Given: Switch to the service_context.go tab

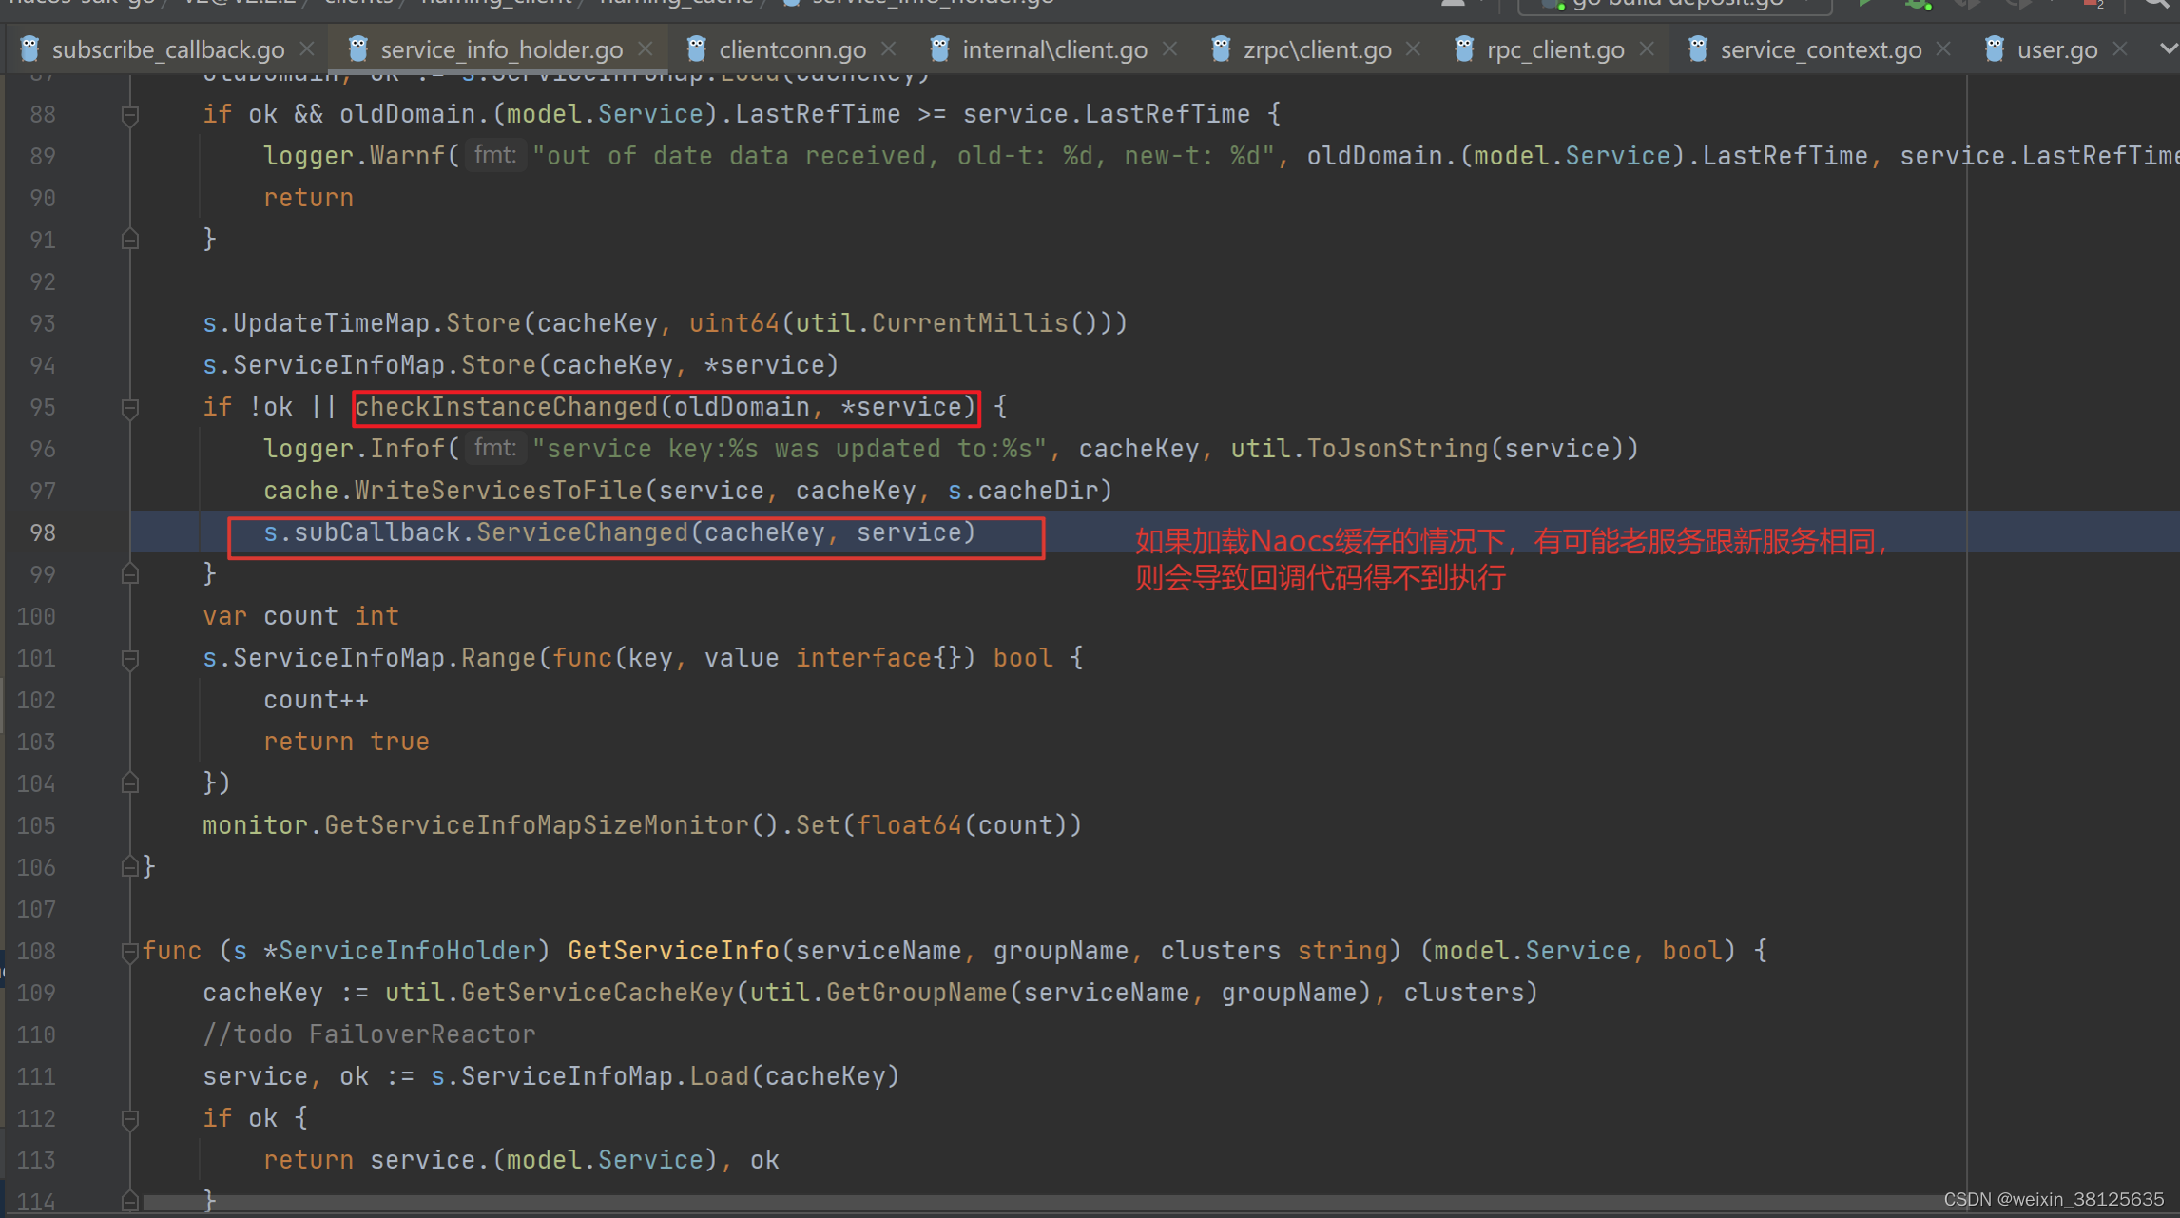Looking at the screenshot, I should (1820, 48).
